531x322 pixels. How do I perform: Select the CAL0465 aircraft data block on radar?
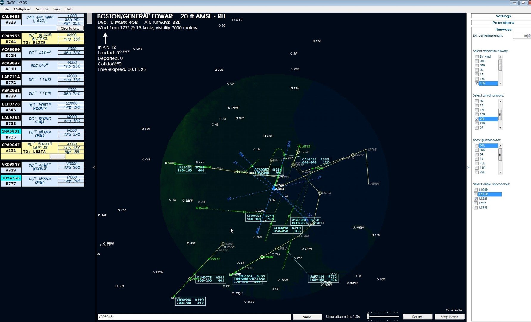[314, 161]
